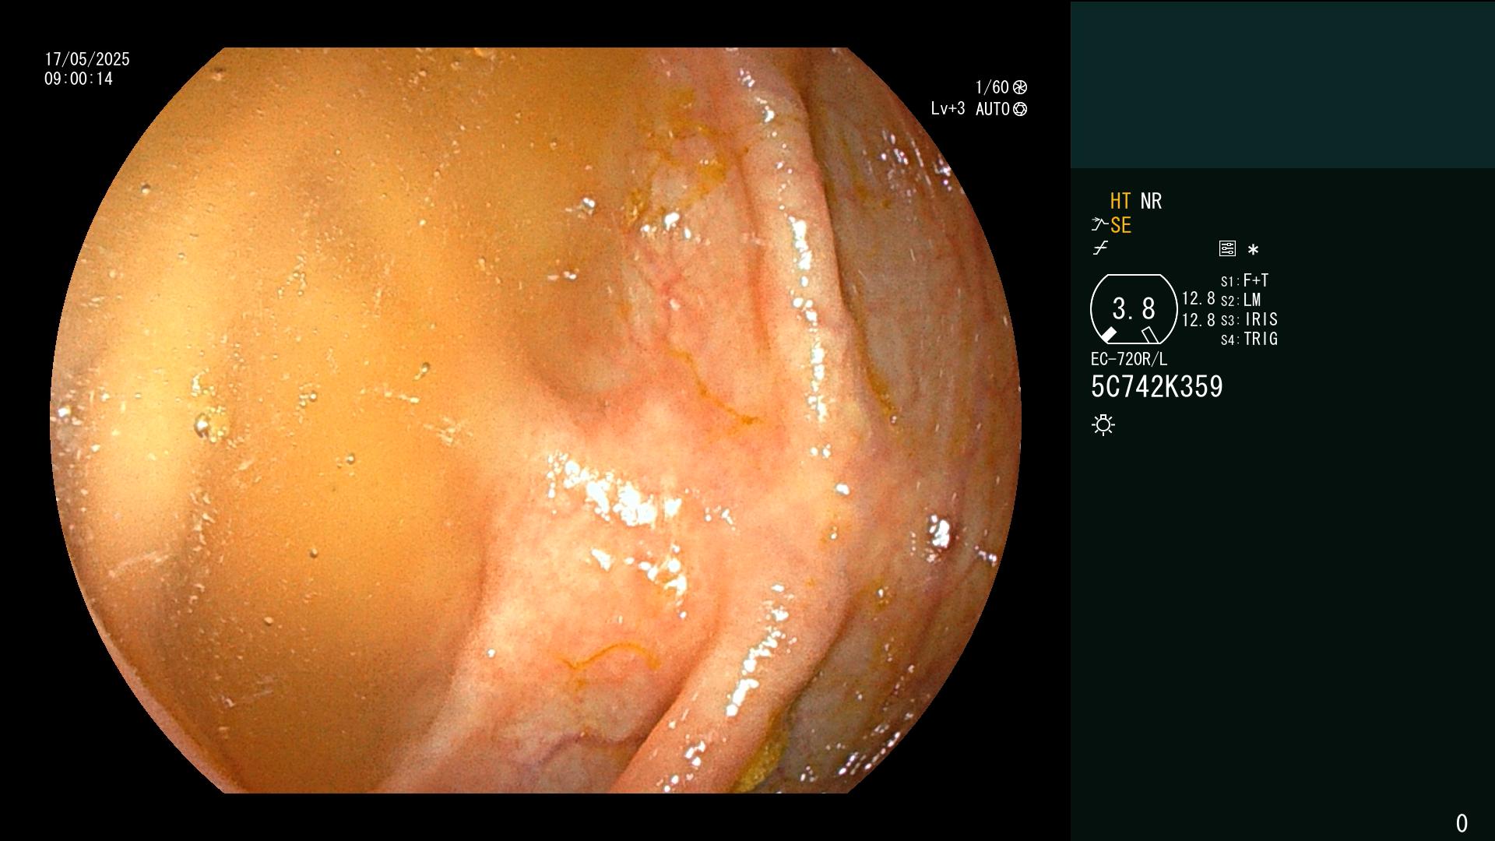Viewport: 1495px width, 841px height.
Task: Select the NR noise reduction indicator
Action: pos(1151,201)
